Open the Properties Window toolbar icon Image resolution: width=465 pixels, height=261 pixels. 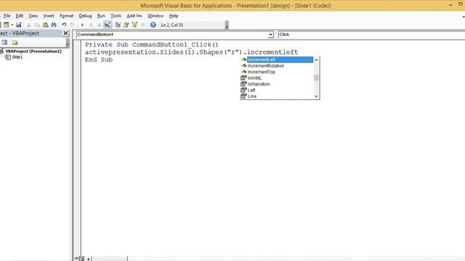(126, 25)
